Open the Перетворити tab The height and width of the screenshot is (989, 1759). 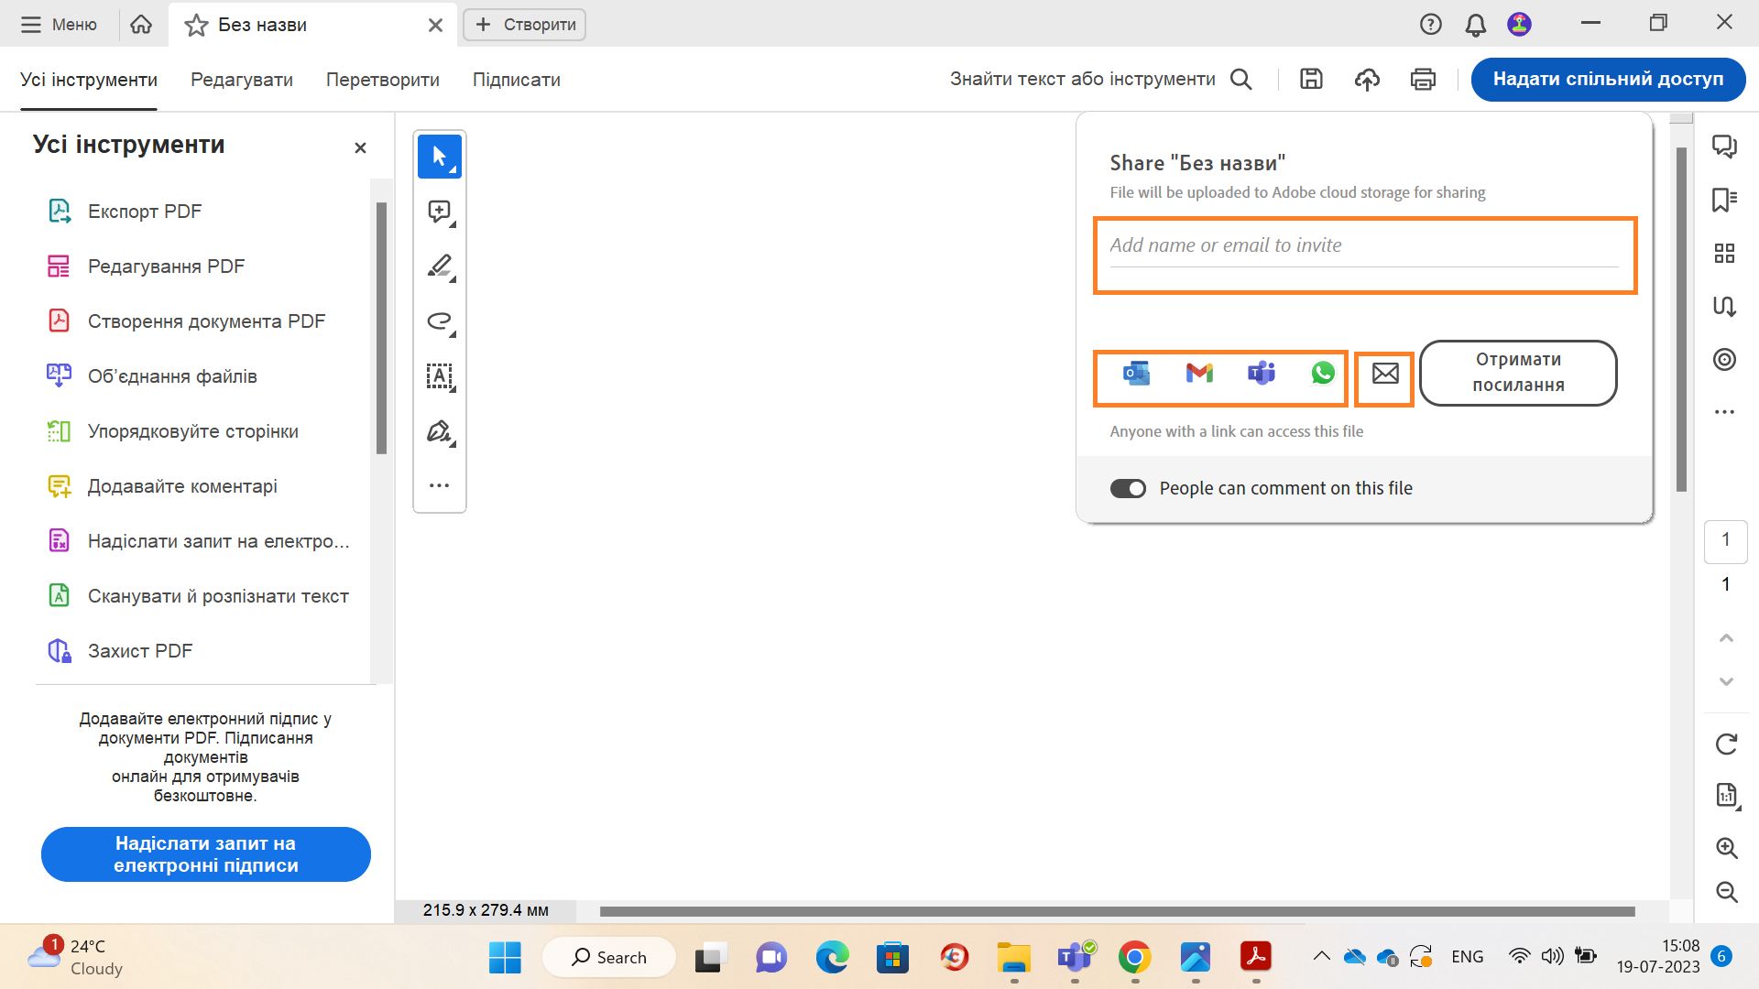click(x=383, y=80)
